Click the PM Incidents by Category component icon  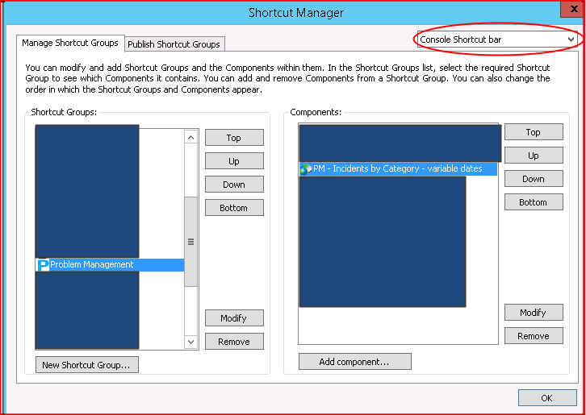pyautogui.click(x=306, y=169)
